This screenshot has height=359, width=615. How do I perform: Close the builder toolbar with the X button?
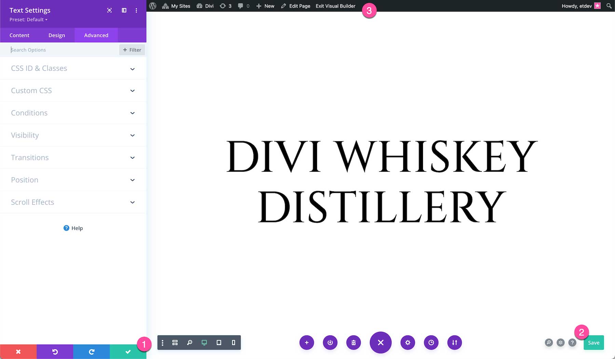pyautogui.click(x=381, y=342)
